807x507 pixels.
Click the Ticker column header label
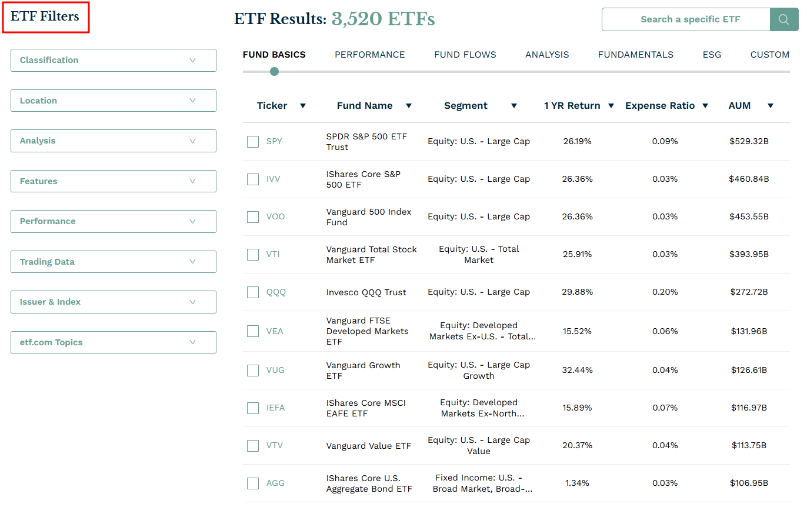272,106
